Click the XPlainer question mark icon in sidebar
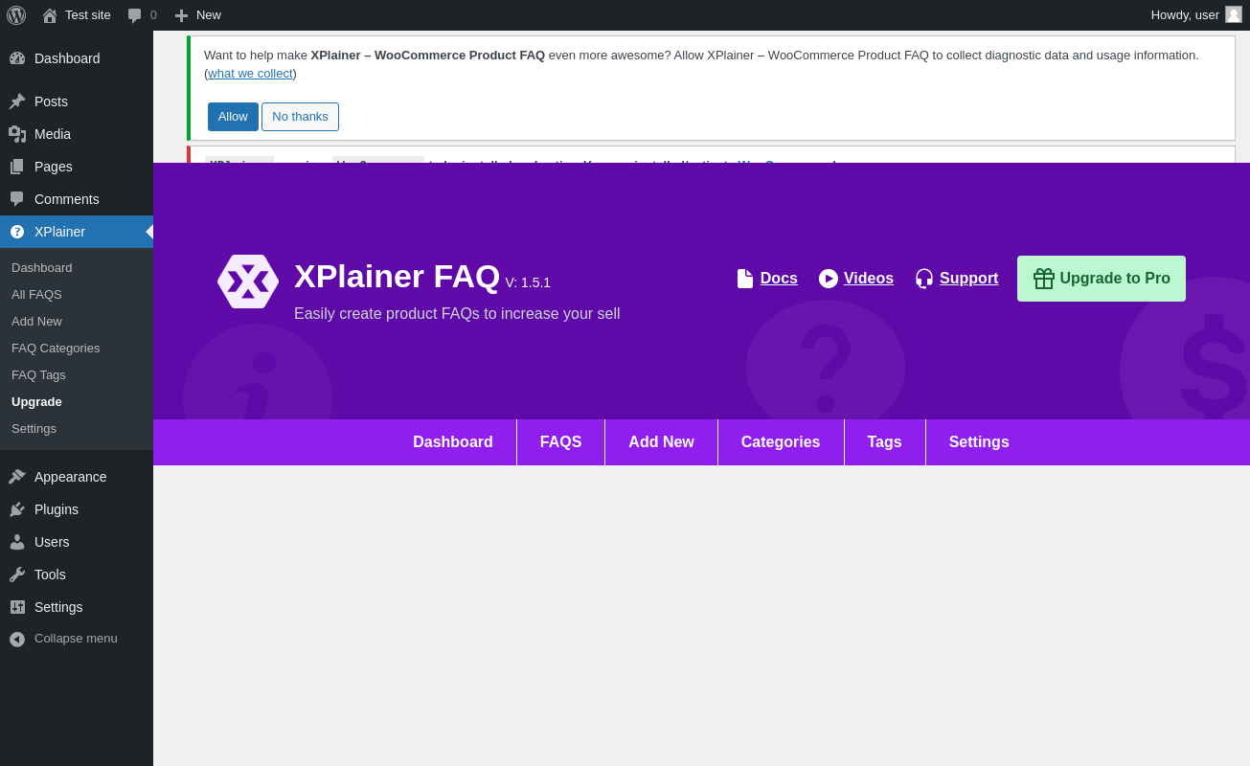This screenshot has width=1250, height=766. click(17, 232)
